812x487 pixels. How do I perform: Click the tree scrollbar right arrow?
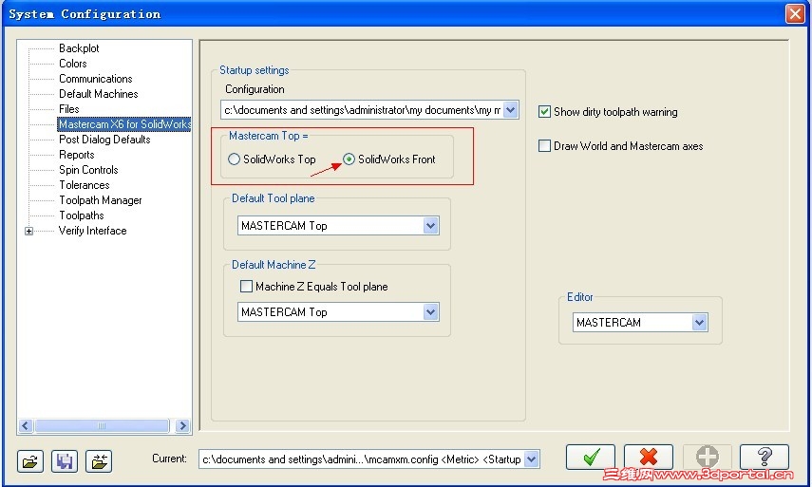coord(181,426)
